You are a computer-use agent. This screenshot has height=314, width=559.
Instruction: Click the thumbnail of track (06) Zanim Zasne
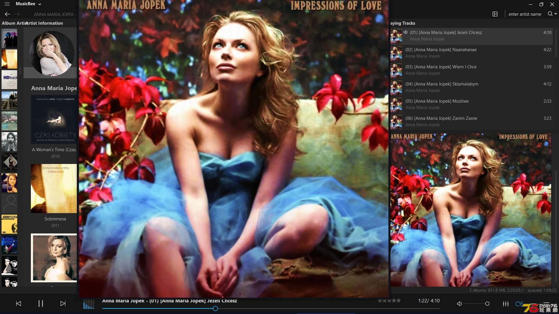(x=396, y=122)
